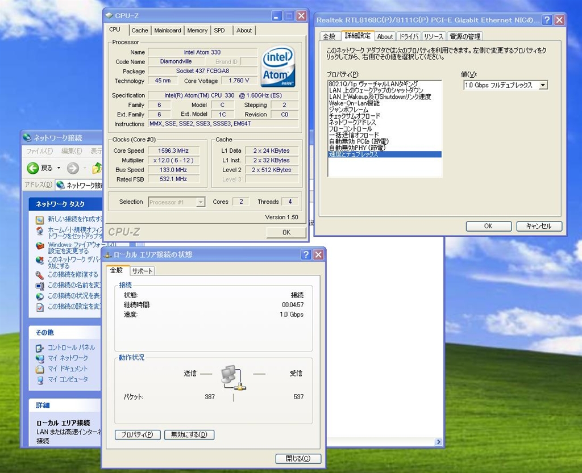This screenshot has width=582, height=473.
Task: Switch to the ドライバ tab
Action: click(408, 36)
